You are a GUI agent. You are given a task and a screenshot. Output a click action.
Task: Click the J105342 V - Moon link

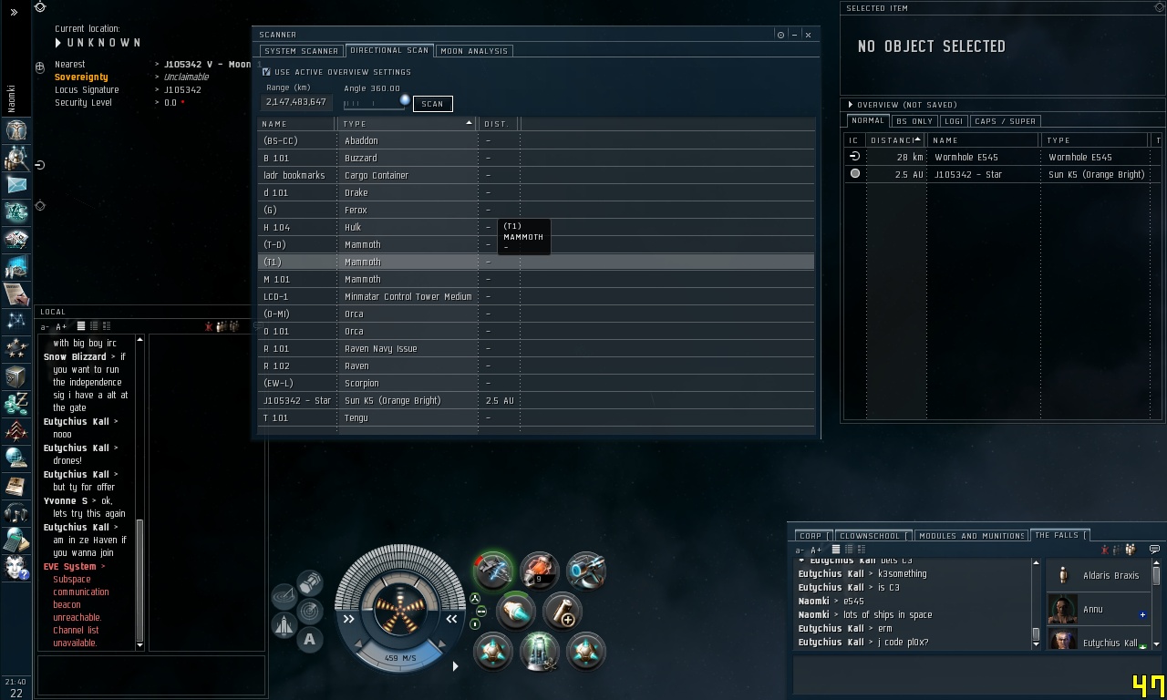click(x=207, y=65)
